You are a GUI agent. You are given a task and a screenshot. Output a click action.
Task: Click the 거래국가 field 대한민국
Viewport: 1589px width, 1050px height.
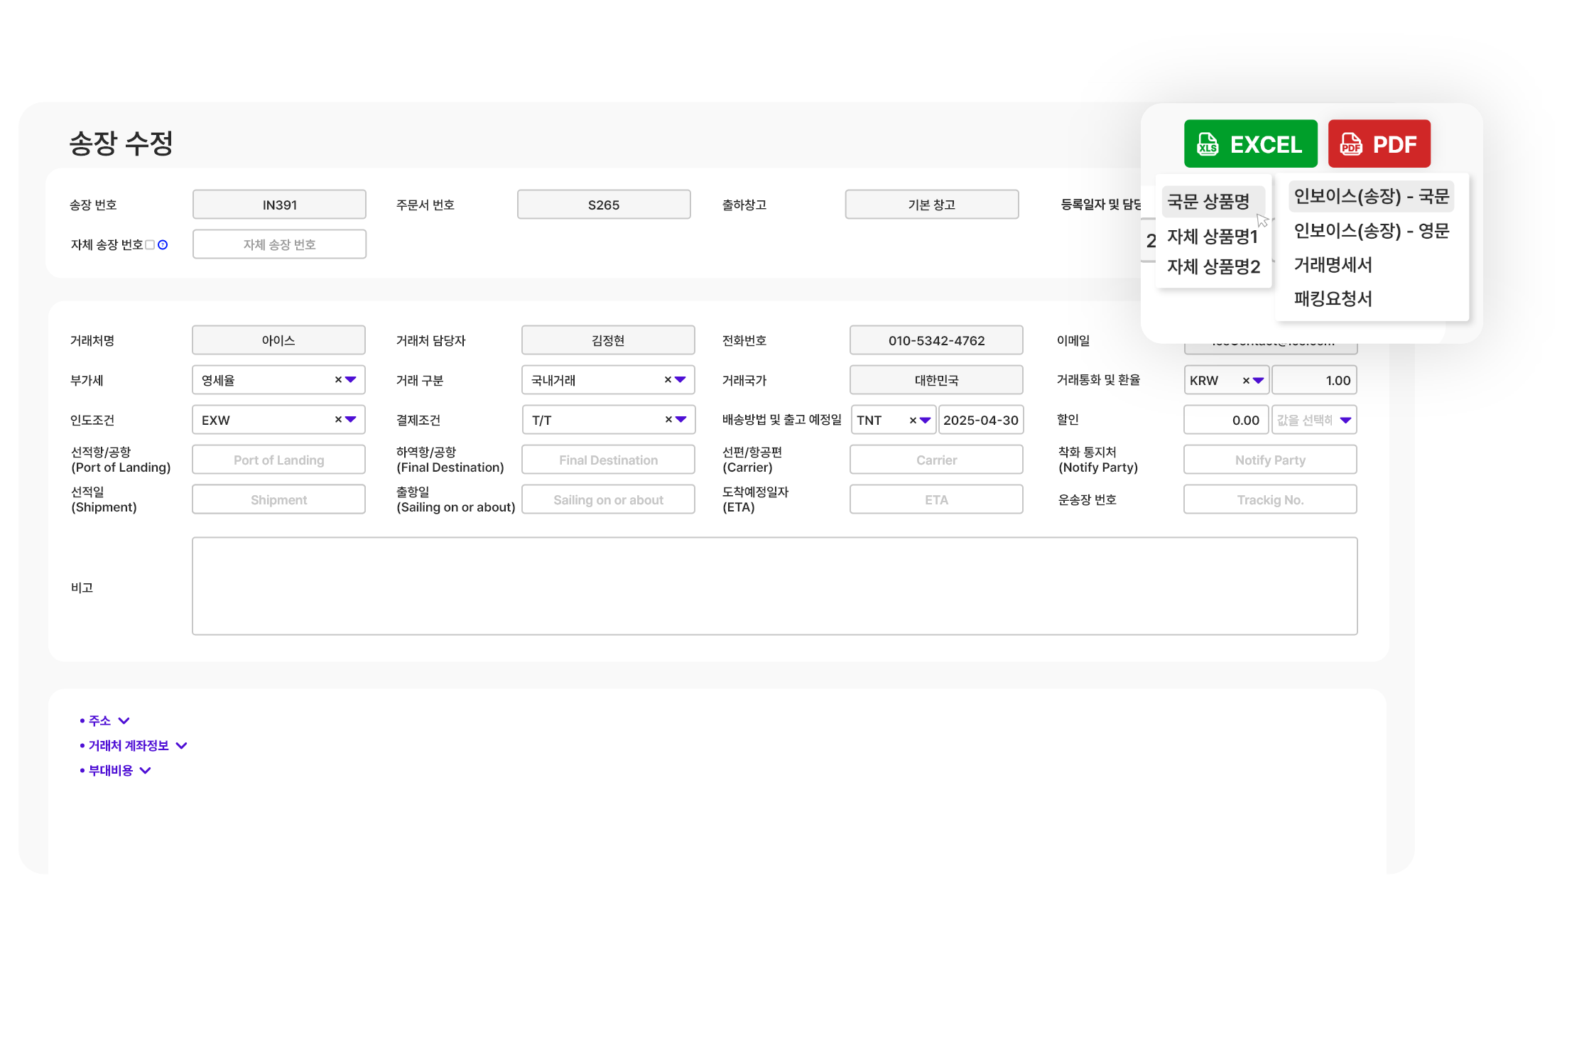point(936,379)
